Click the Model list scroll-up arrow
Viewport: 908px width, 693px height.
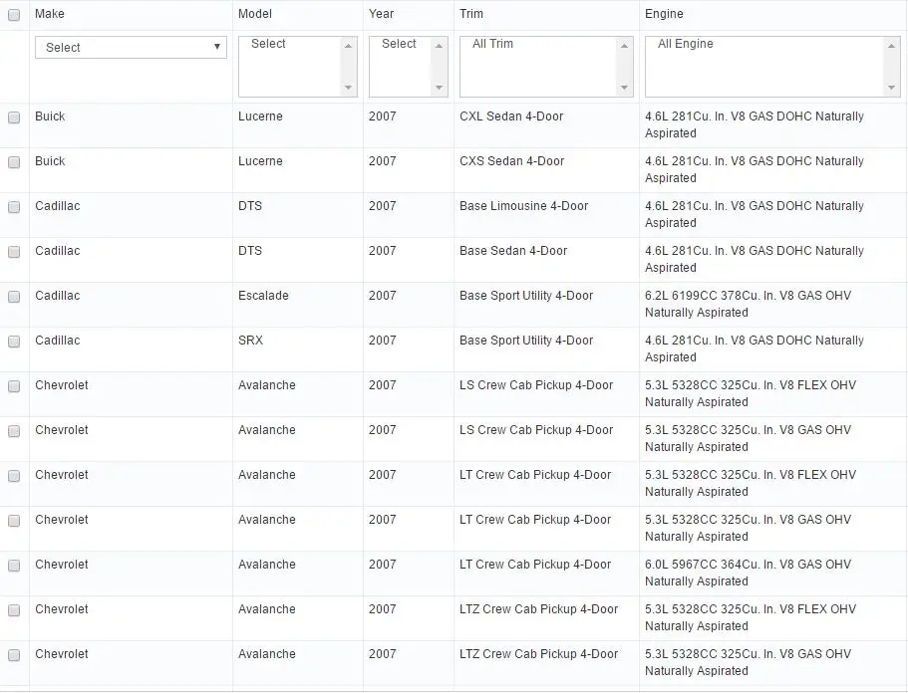coord(349,46)
